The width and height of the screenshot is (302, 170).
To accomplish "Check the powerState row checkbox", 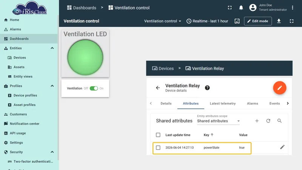I will [158, 148].
